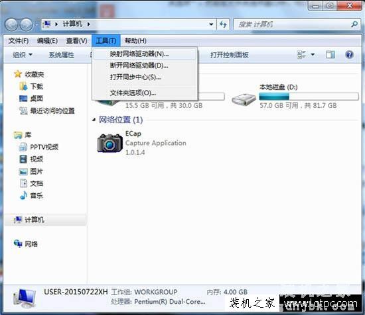The height and width of the screenshot is (315, 365).
Task: Click 最近访问的位置 label in sidebar
Action: tap(52, 111)
